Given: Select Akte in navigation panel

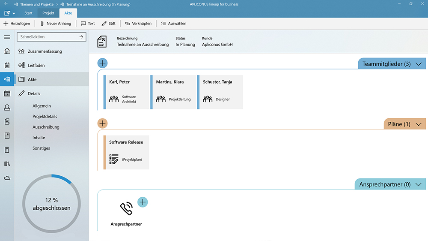Looking at the screenshot, I should click(x=52, y=79).
